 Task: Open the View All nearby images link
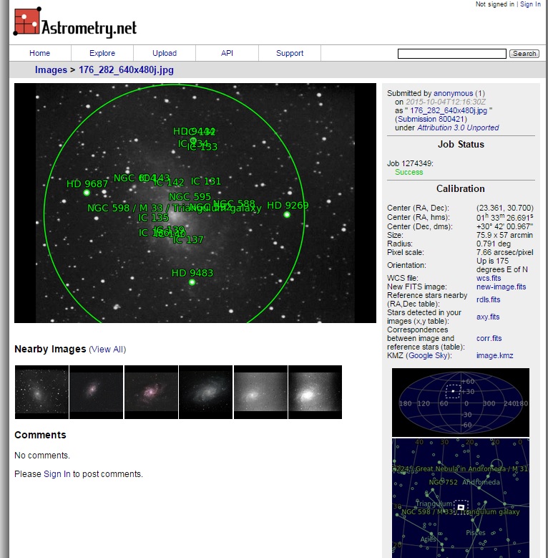(107, 350)
